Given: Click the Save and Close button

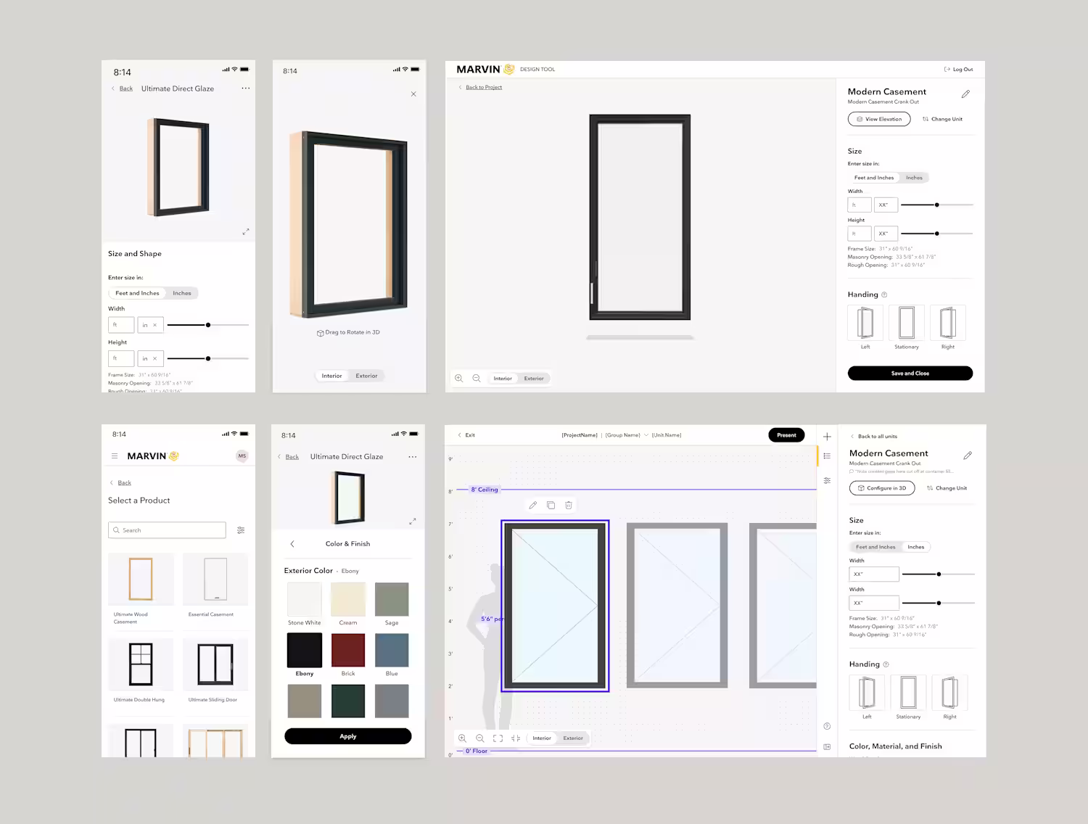Looking at the screenshot, I should pyautogui.click(x=910, y=374).
